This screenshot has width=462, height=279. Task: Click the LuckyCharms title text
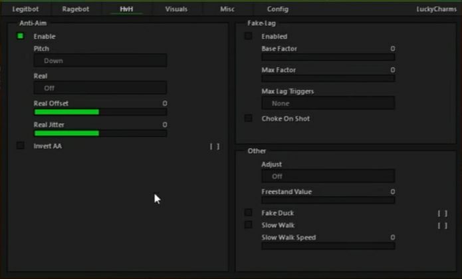[436, 9]
